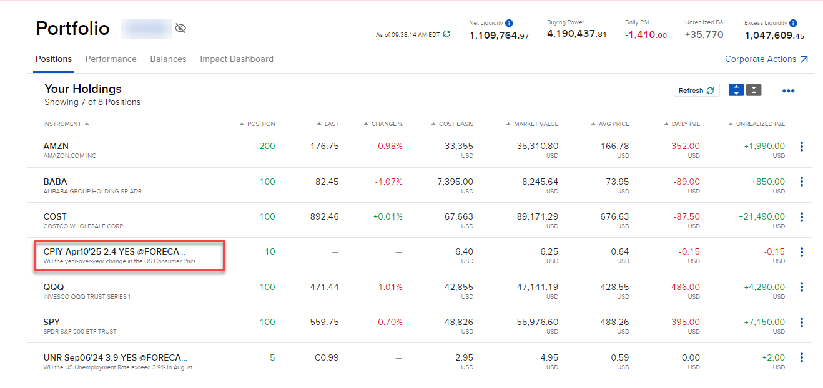Click Unrealized P&L value +35,770

tap(704, 35)
